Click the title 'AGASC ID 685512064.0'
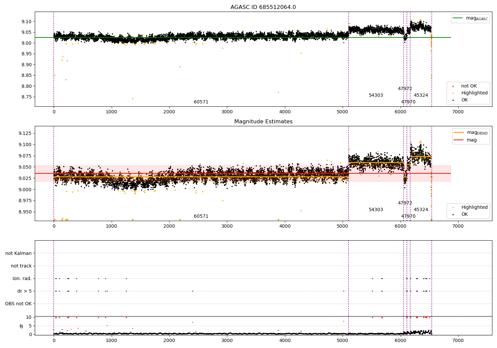The width and height of the screenshot is (497, 348). [263, 7]
